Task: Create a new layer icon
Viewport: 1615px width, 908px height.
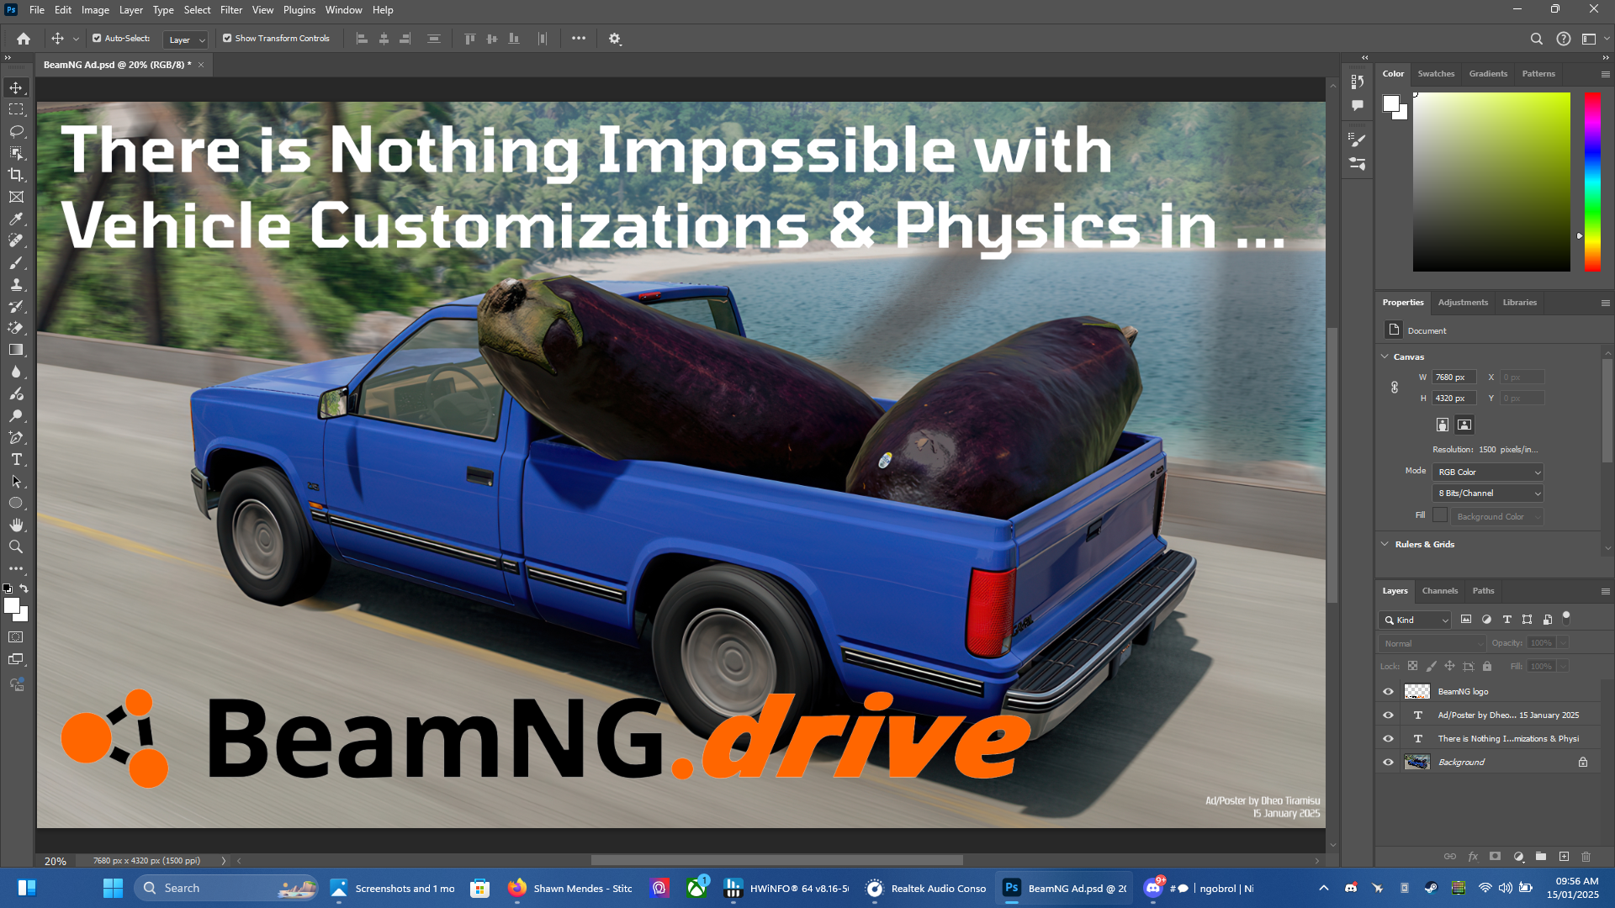Action: [1564, 857]
